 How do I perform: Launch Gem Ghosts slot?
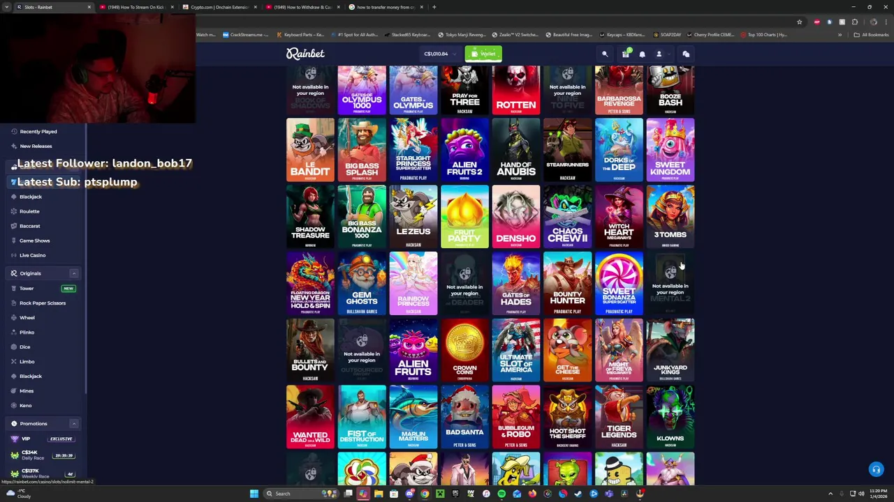[x=362, y=284]
